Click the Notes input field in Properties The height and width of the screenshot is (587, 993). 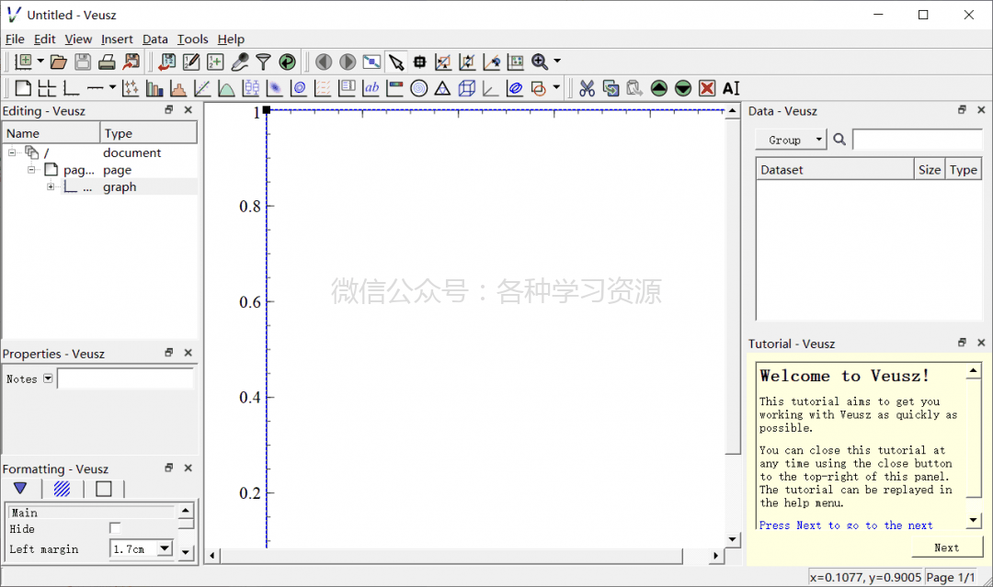pos(126,378)
